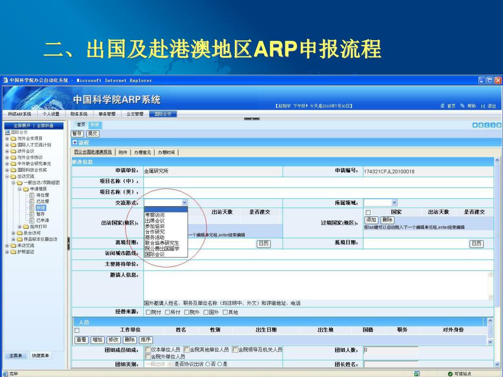Click the folder icon of 对外合作协议
503x377 pixels.
click(x=13, y=158)
